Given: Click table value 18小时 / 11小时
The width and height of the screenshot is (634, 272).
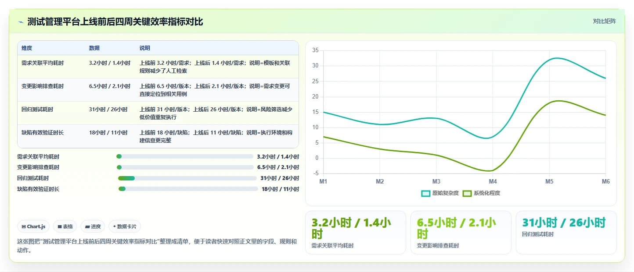Looking at the screenshot, I should 108,133.
